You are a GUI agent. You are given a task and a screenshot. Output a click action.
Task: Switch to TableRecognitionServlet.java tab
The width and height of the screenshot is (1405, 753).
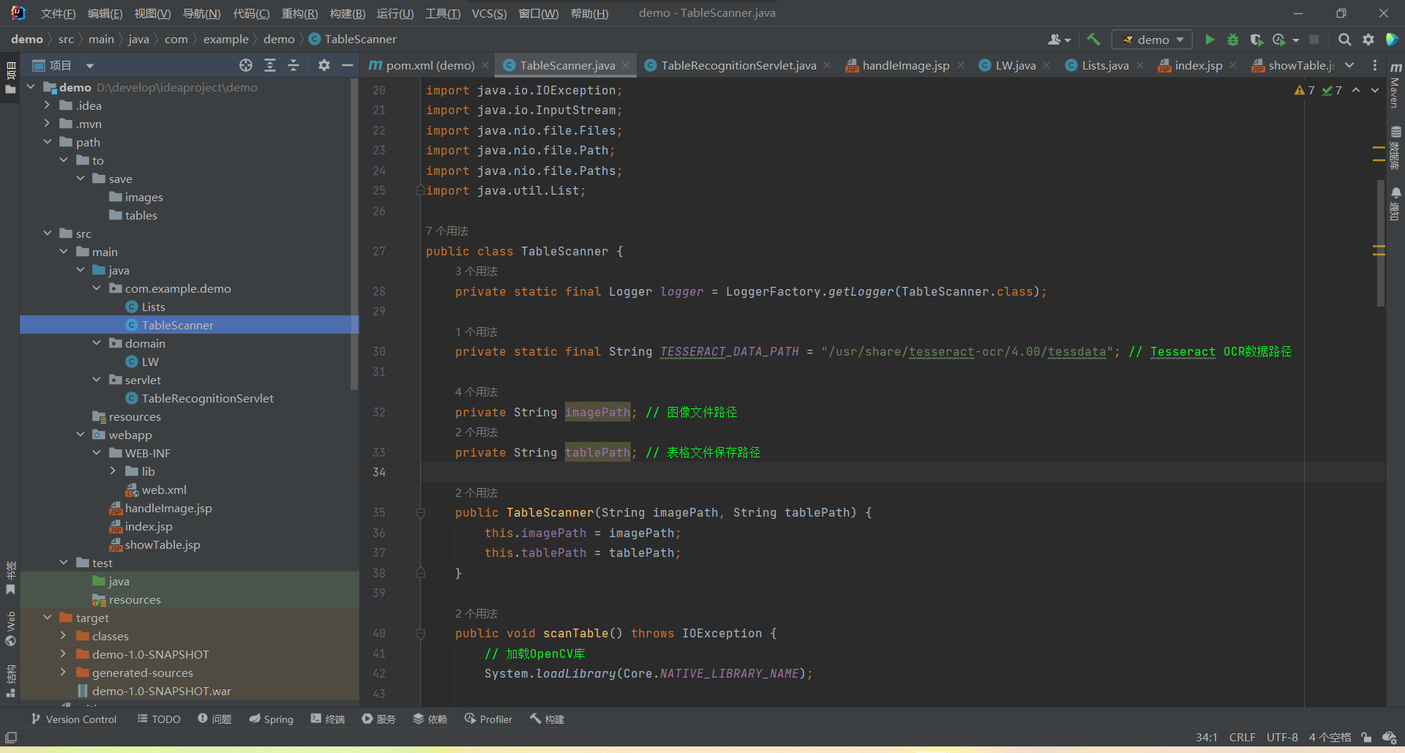738,65
